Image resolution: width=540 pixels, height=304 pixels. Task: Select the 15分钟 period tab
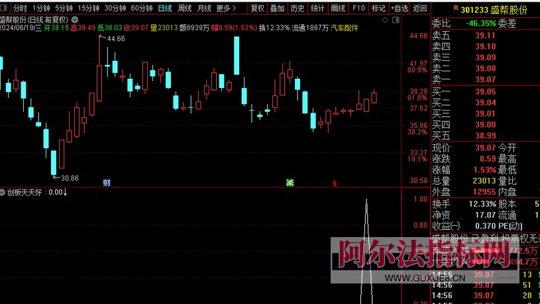point(89,8)
